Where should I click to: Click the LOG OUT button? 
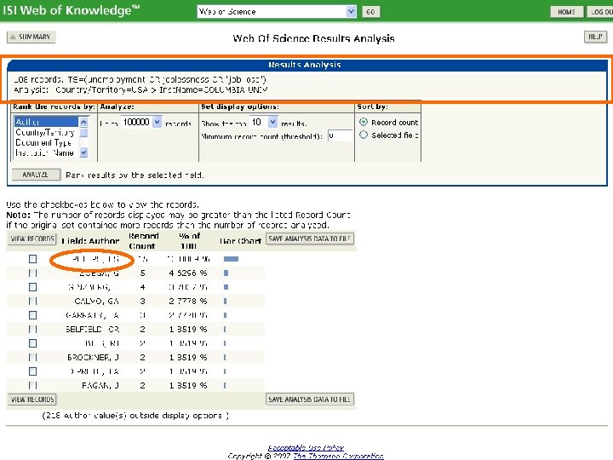600,12
